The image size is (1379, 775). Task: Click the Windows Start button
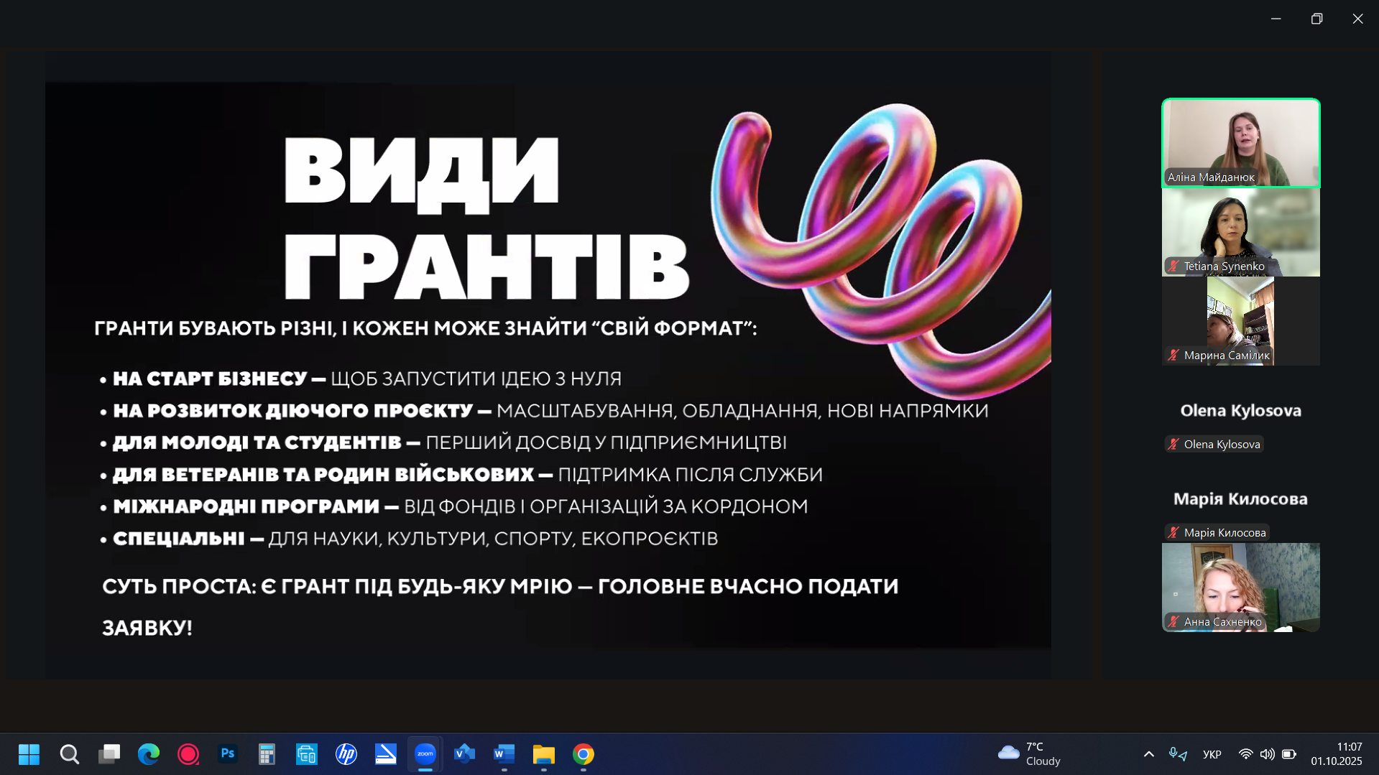[29, 754]
